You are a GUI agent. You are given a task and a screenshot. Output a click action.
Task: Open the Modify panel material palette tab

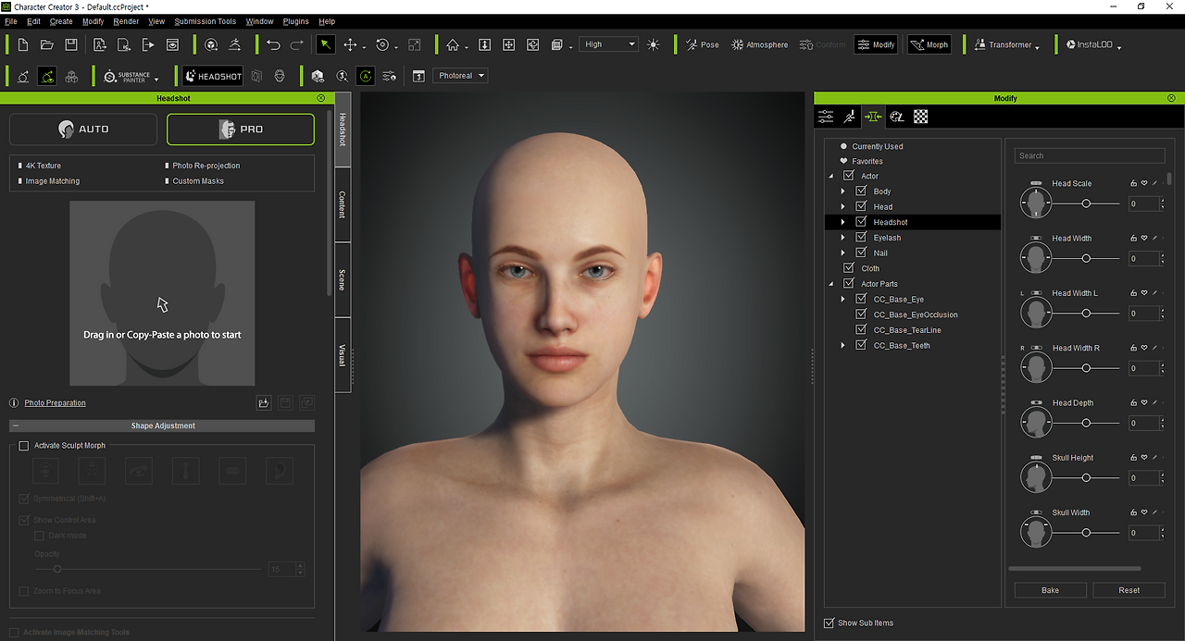pyautogui.click(x=896, y=117)
